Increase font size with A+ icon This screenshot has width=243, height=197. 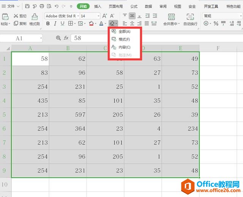pyautogui.click(x=105, y=16)
